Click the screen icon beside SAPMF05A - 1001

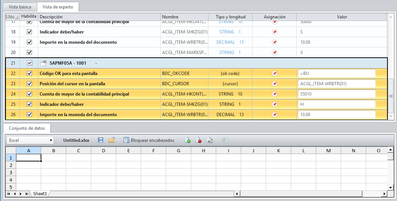43,63
